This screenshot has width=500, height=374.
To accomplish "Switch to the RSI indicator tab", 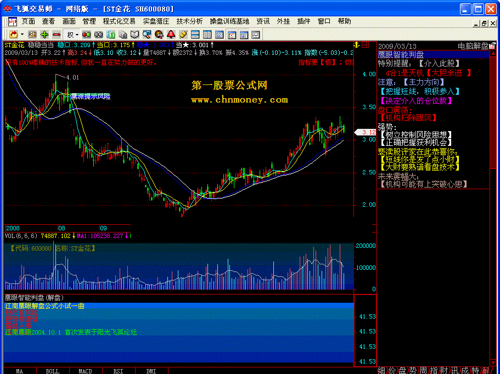I will coord(119,371).
